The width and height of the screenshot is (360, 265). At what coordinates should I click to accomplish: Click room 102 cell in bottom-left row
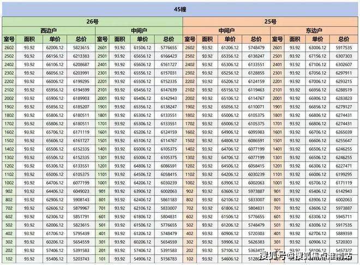pyautogui.click(x=9, y=259)
